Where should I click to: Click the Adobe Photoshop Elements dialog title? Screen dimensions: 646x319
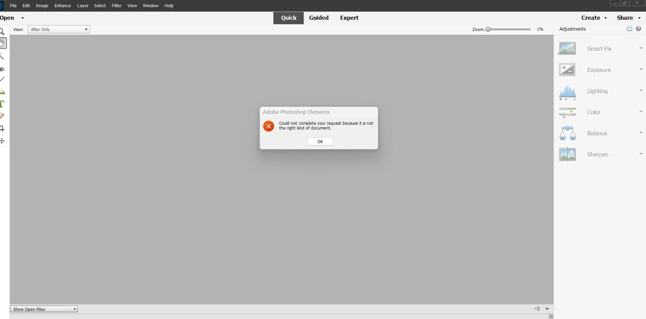(296, 112)
